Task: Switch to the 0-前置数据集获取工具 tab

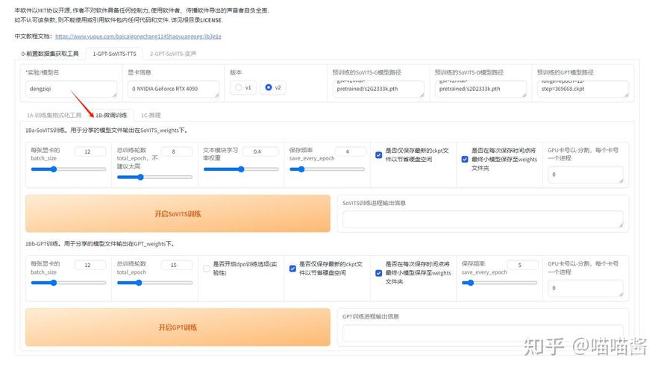Action: 50,54
